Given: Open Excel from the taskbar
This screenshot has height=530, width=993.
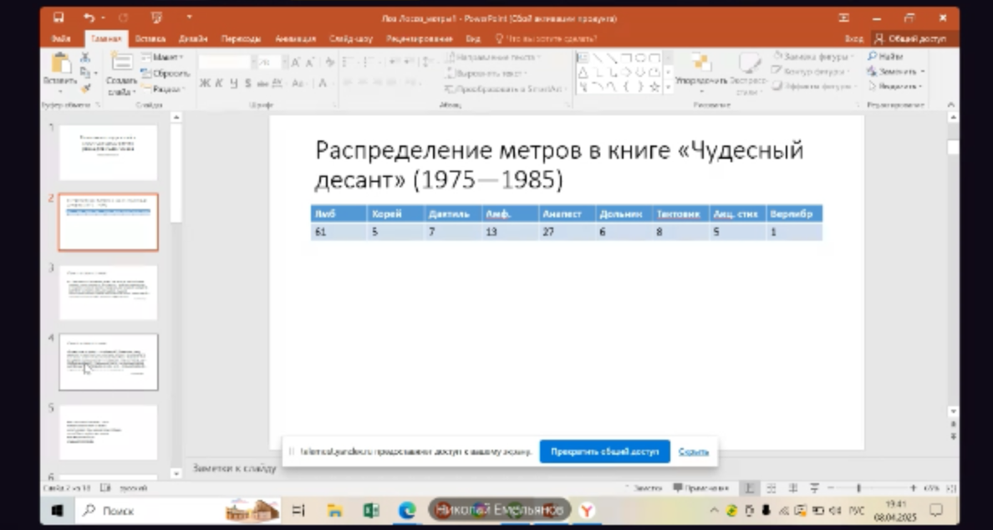Looking at the screenshot, I should coord(371,511).
